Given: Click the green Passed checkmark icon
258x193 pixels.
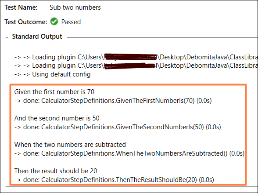Looking at the screenshot, I should [54, 22].
